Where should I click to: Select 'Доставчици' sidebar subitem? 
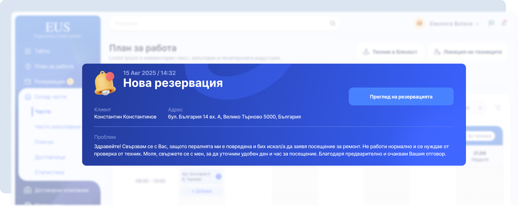click(50, 157)
